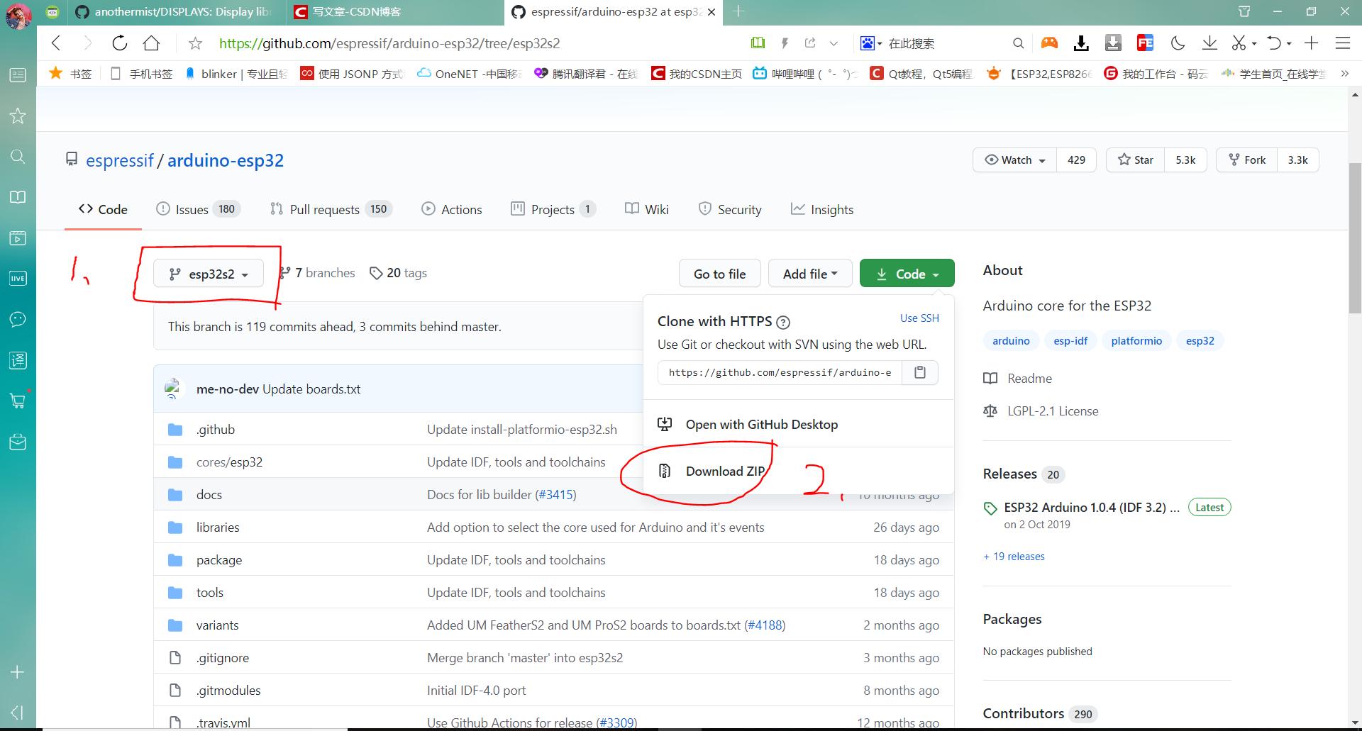This screenshot has width=1362, height=731.
Task: Open the scissors screenshot tool icon
Action: [1239, 43]
